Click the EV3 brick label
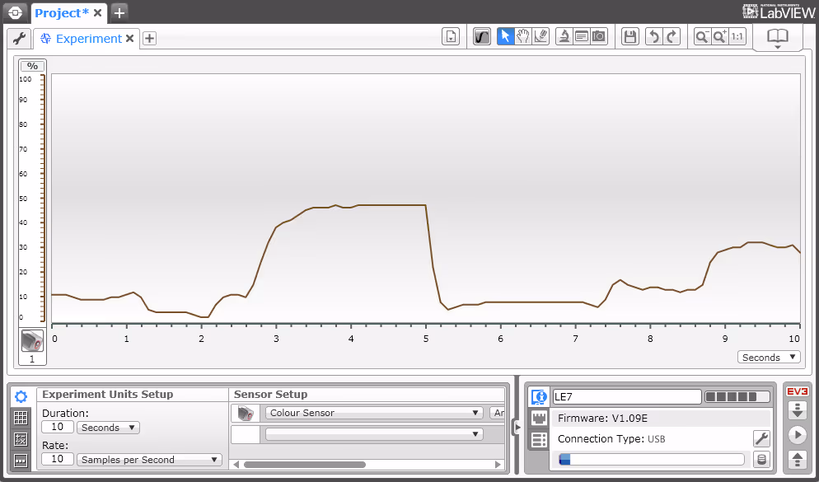Screen dimensions: 819x482 (x=798, y=391)
